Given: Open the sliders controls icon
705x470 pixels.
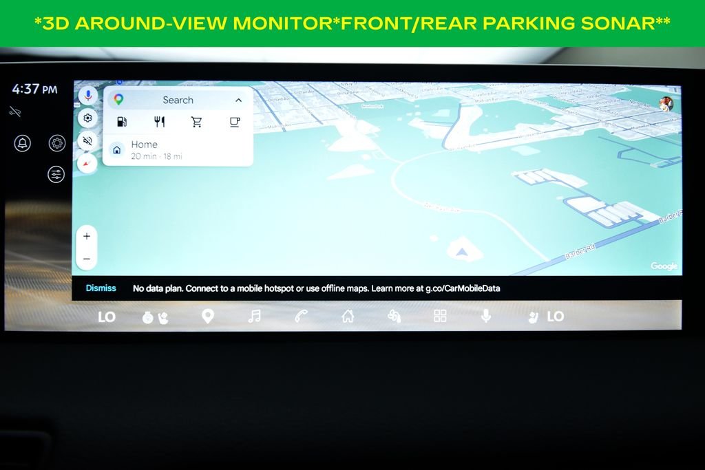Looking at the screenshot, I should [x=56, y=174].
